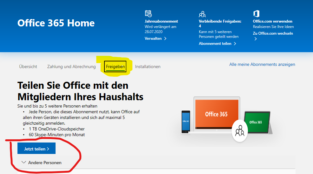Click the people icon above Verbleibende Freigaben
The width and height of the screenshot is (313, 174).
coord(202,14)
